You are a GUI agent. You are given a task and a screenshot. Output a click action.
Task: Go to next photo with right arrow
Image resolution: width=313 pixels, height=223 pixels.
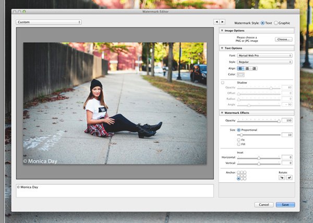point(222,22)
